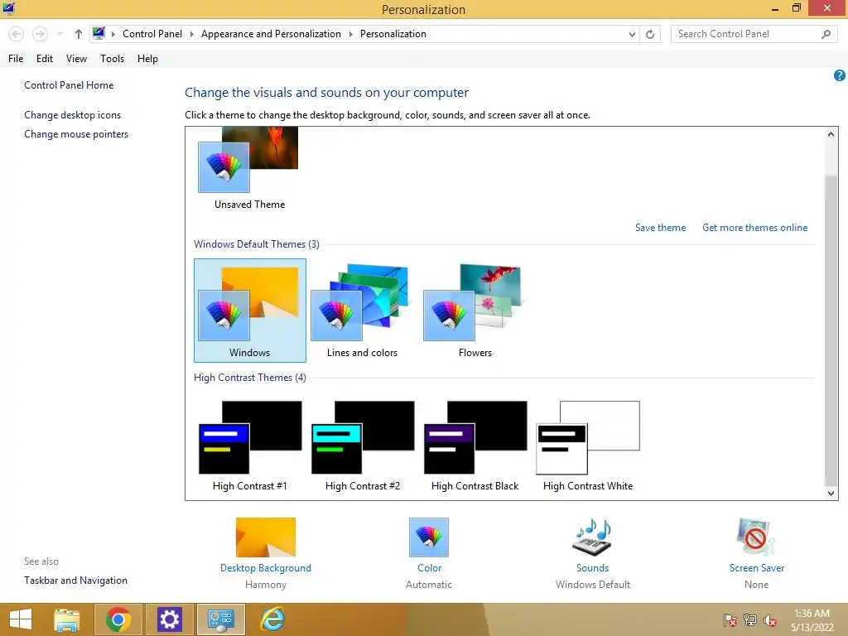Select the Windows theme
Image resolution: width=848 pixels, height=636 pixels.
[250, 311]
